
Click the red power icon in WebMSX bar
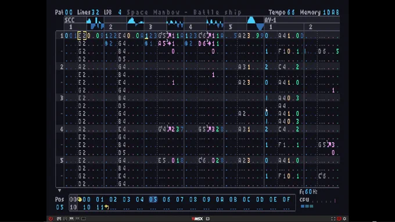point(51,219)
